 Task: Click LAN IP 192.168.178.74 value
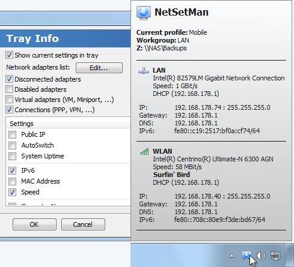pos(198,107)
